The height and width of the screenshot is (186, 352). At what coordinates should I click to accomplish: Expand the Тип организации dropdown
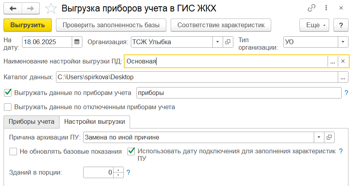click(x=343, y=42)
